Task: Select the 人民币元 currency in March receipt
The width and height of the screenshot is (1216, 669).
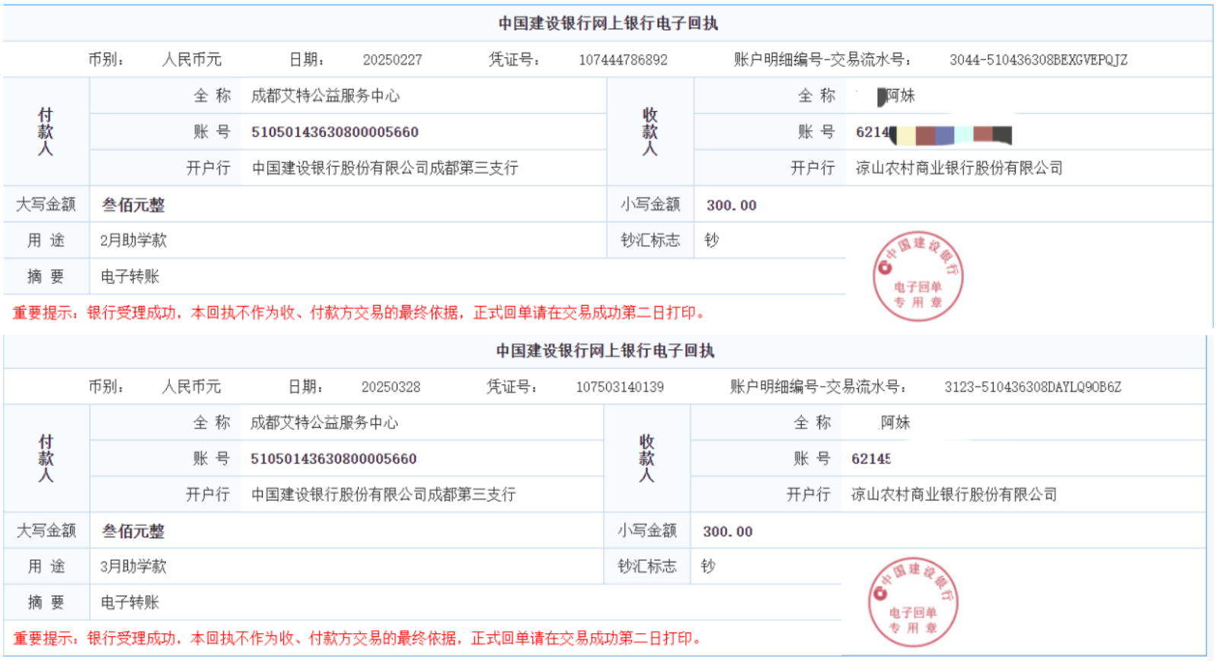Action: coord(192,387)
